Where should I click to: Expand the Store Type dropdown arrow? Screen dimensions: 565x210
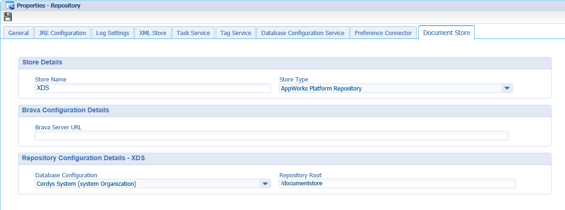click(x=507, y=88)
